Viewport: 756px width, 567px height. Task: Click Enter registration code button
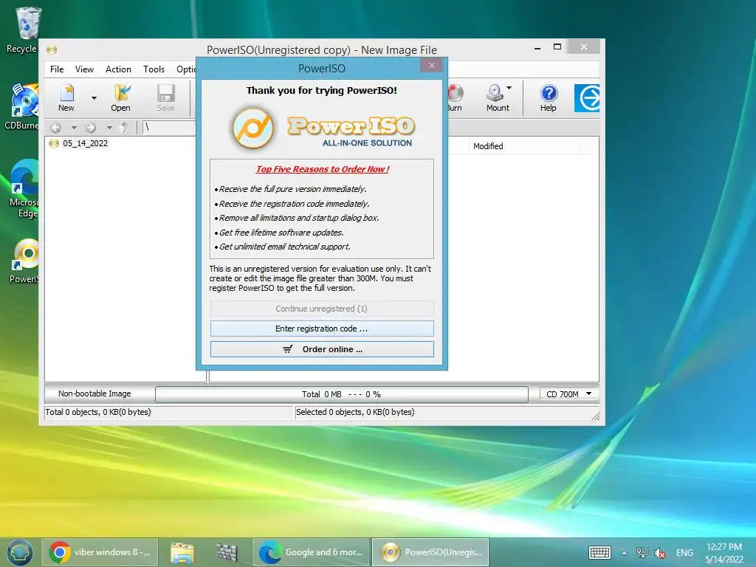[x=322, y=329]
